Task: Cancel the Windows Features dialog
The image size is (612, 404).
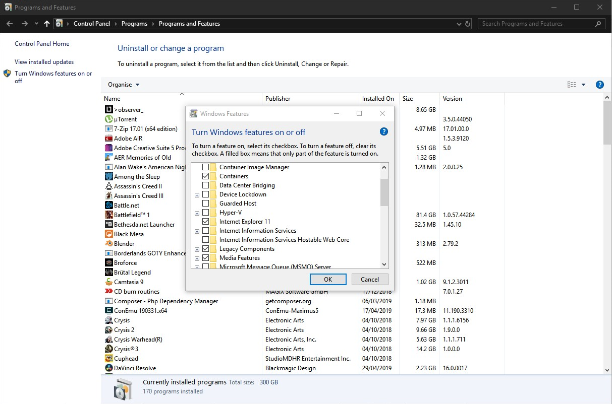Action: [x=370, y=280]
